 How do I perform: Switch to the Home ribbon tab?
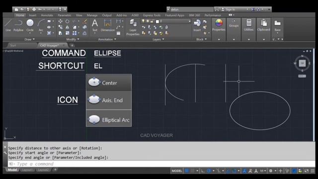tap(20, 15)
